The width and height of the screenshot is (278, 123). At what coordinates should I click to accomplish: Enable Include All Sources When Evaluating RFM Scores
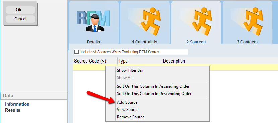click(77, 52)
